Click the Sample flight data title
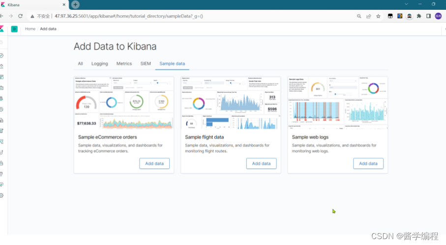Screen dimensions: 446x245 tap(204, 137)
